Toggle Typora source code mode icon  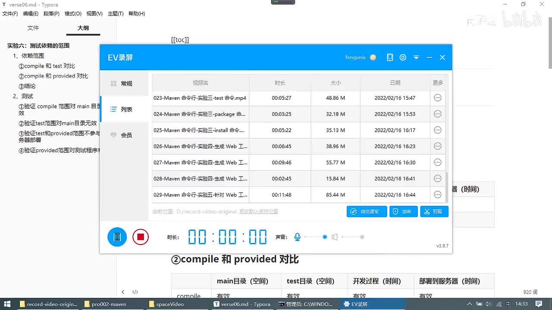135,292
